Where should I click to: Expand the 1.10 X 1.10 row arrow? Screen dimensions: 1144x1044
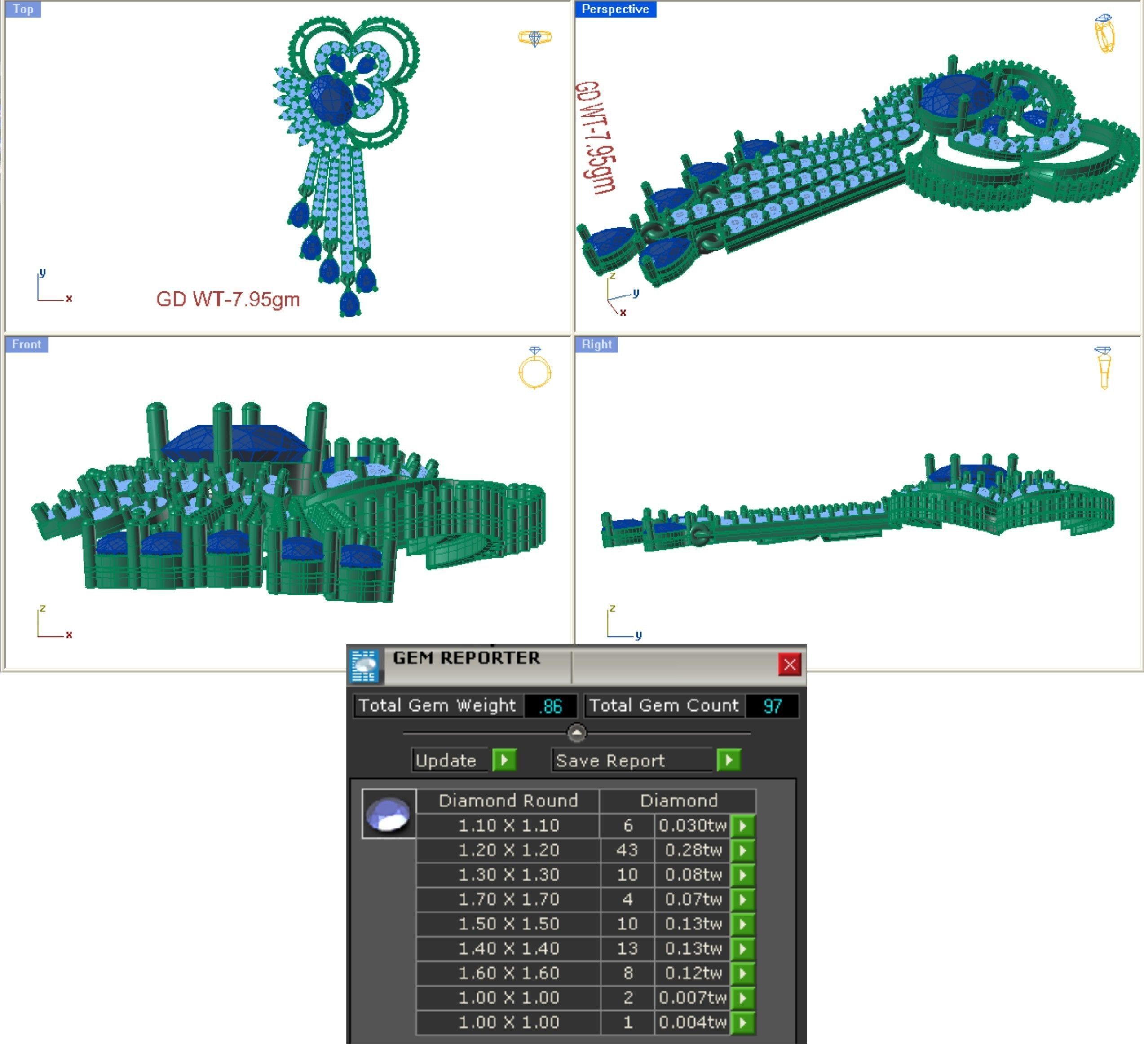(743, 826)
